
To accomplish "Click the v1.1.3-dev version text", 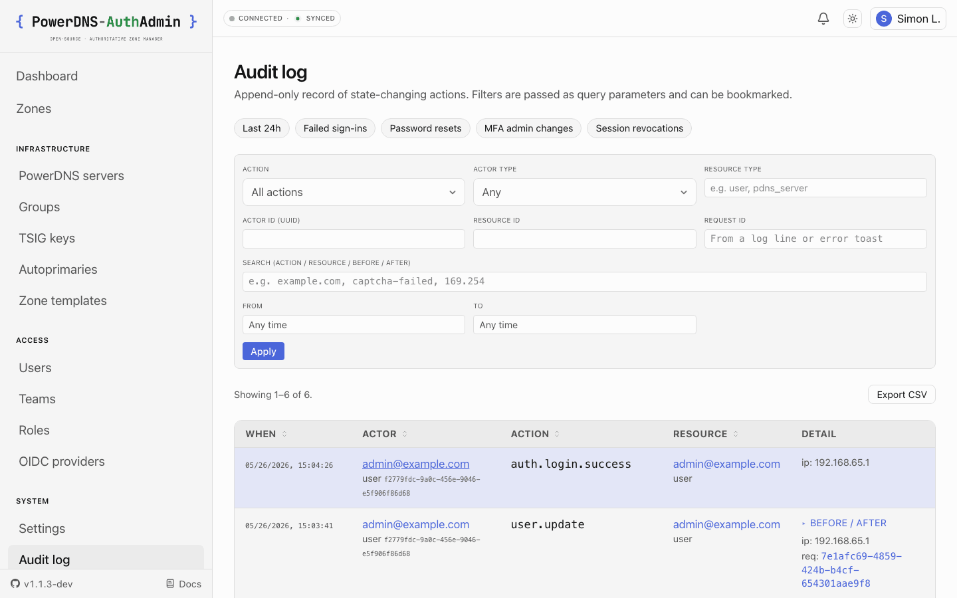I will [49, 584].
